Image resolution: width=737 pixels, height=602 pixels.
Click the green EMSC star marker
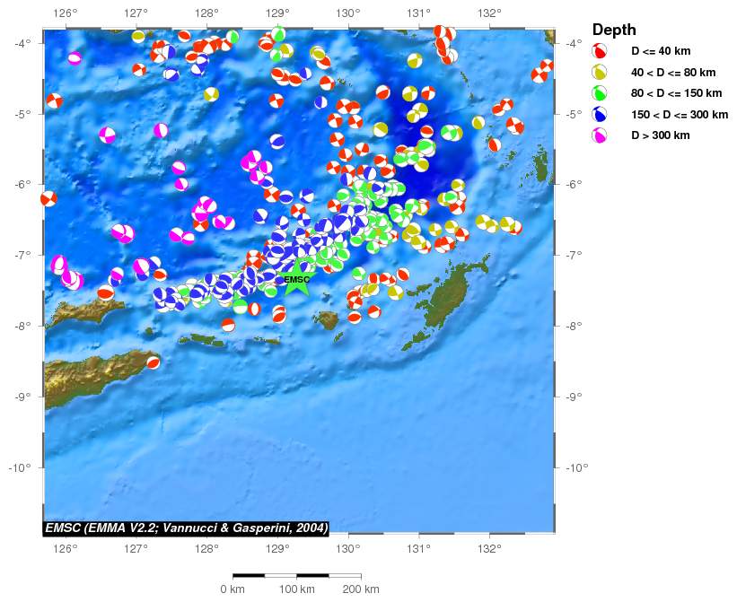point(296,279)
